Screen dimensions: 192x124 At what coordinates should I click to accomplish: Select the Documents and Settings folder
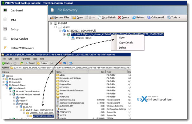point(70,78)
